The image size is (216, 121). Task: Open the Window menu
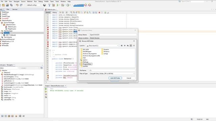(x=63, y=1)
